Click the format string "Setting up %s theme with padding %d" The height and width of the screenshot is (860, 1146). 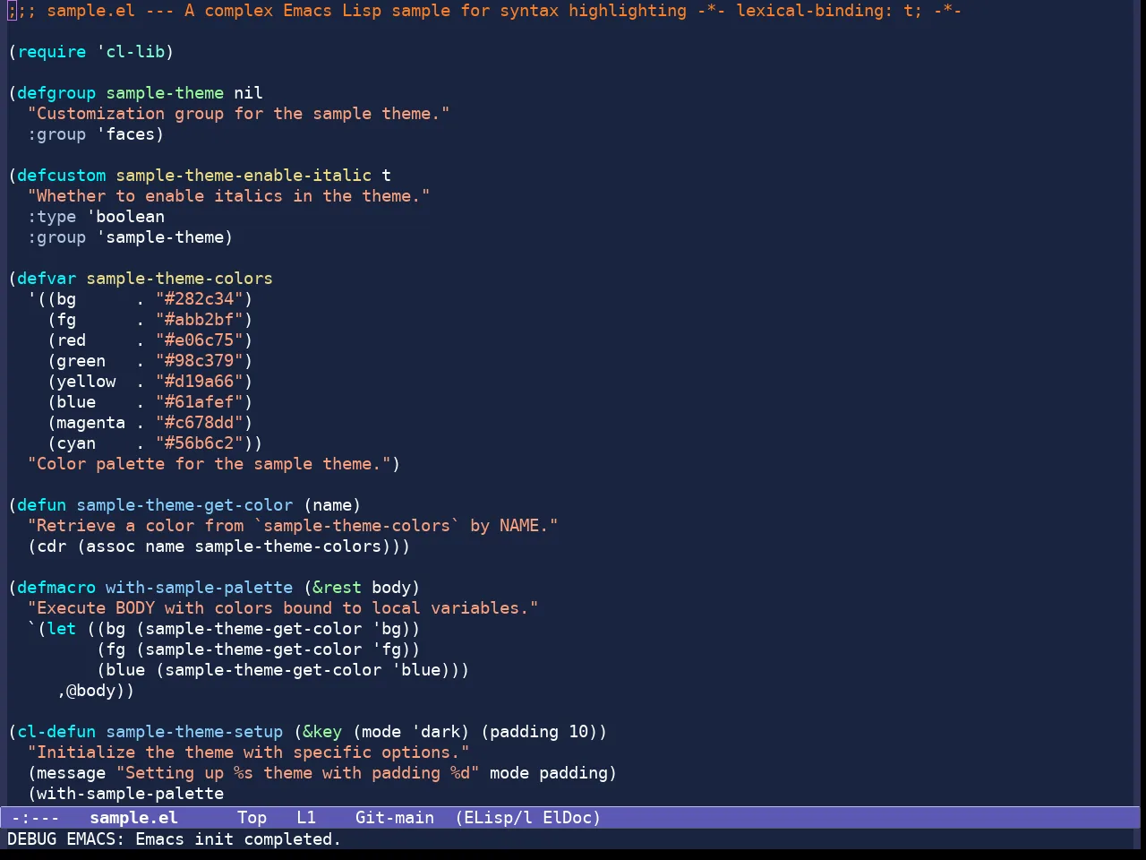pyautogui.click(x=297, y=773)
